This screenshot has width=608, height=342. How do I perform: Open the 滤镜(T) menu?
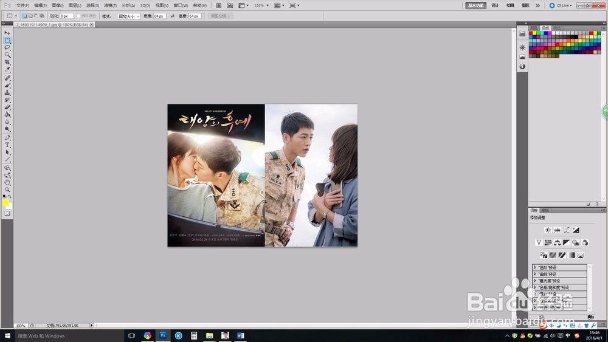pyautogui.click(x=110, y=5)
